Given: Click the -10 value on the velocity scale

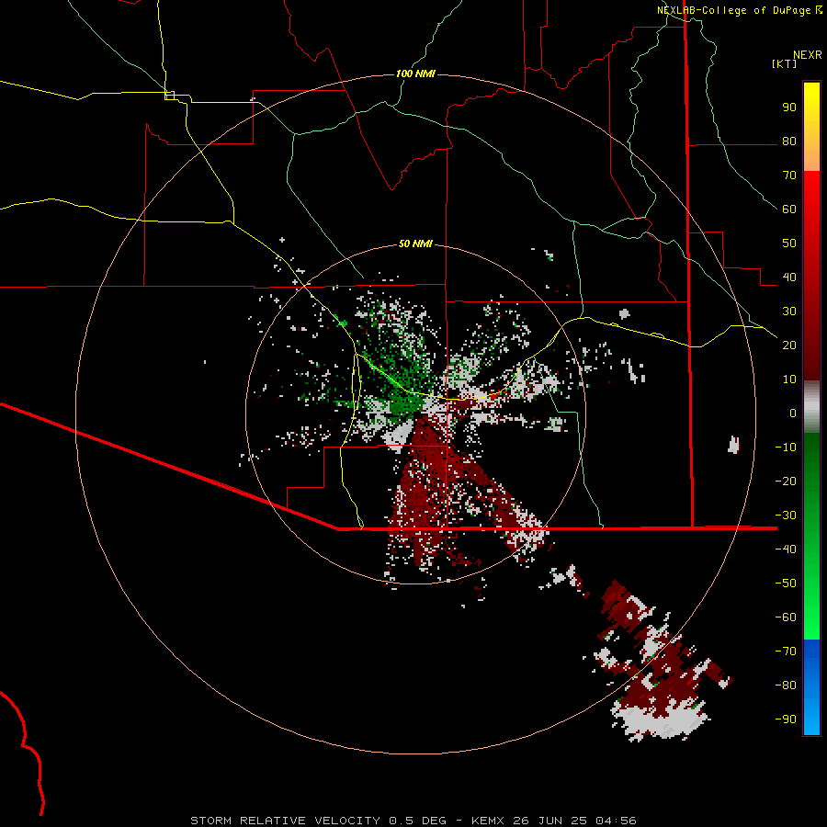Looking at the screenshot, I should [x=786, y=447].
